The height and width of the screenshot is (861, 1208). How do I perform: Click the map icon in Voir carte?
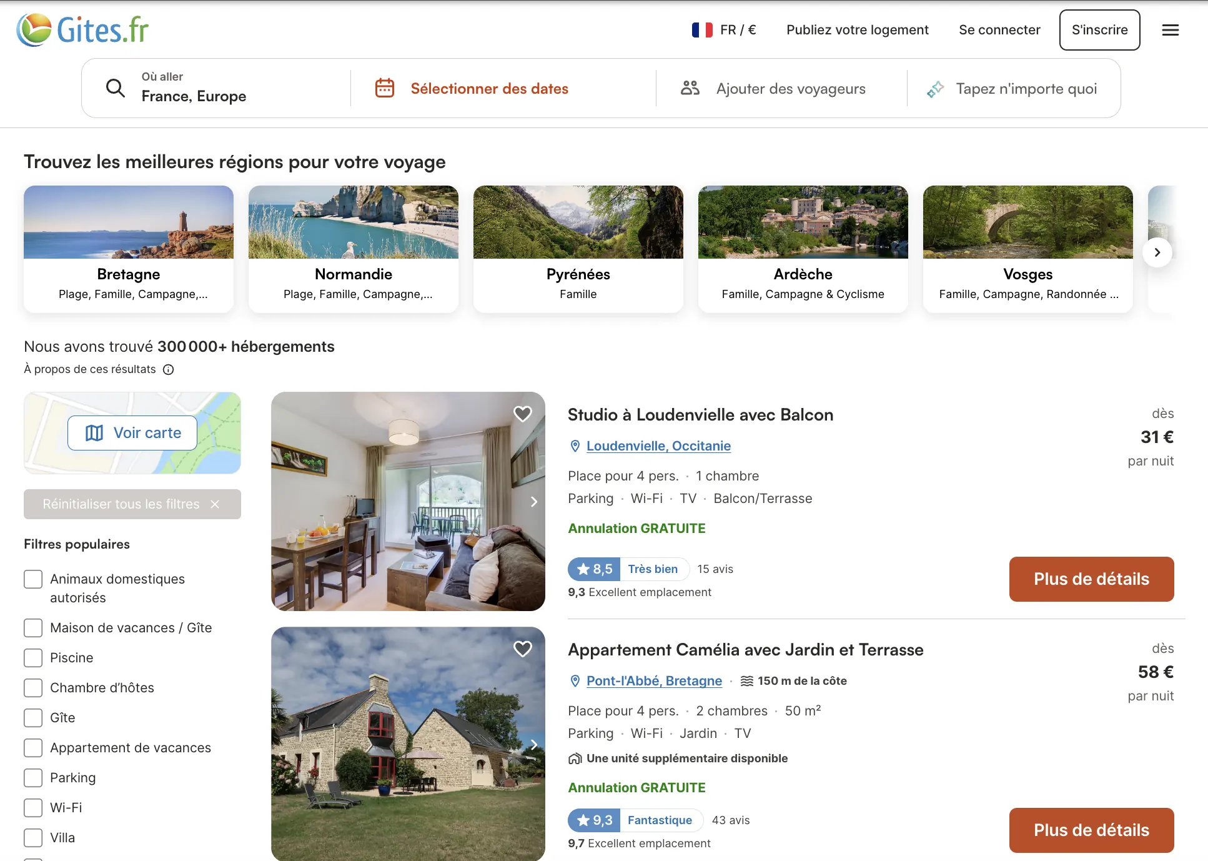[x=94, y=433]
